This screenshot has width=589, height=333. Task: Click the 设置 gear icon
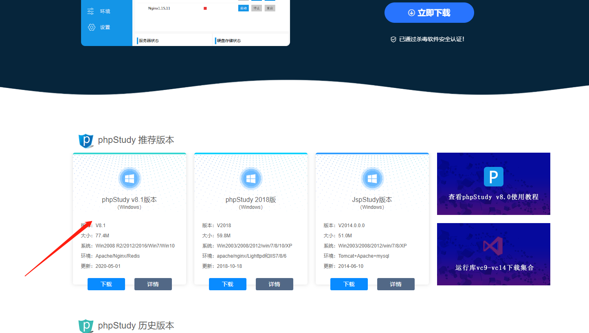91,27
